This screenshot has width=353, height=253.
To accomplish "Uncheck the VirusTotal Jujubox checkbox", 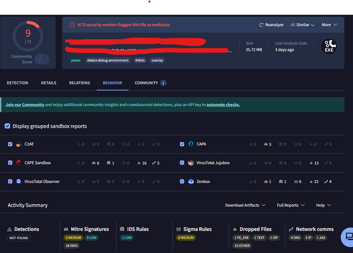I will (182, 163).
